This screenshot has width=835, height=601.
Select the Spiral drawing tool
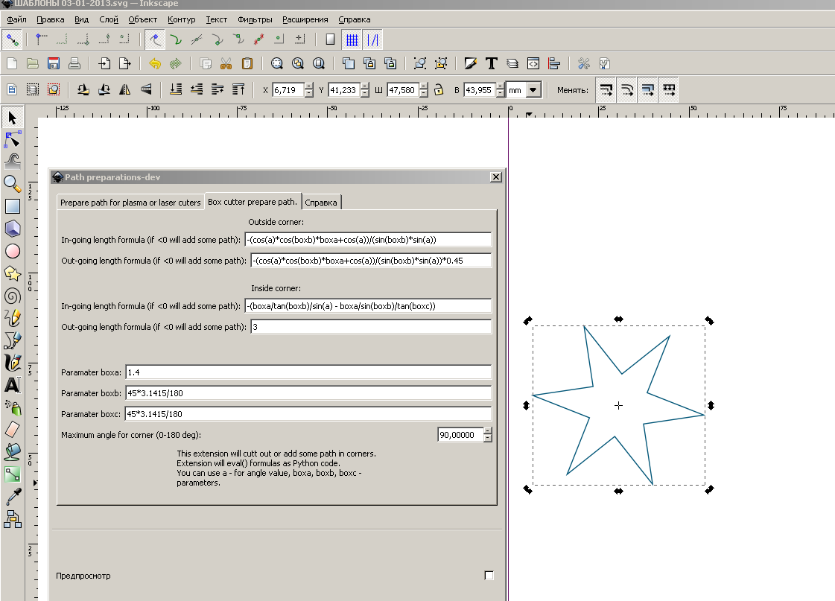click(12, 296)
